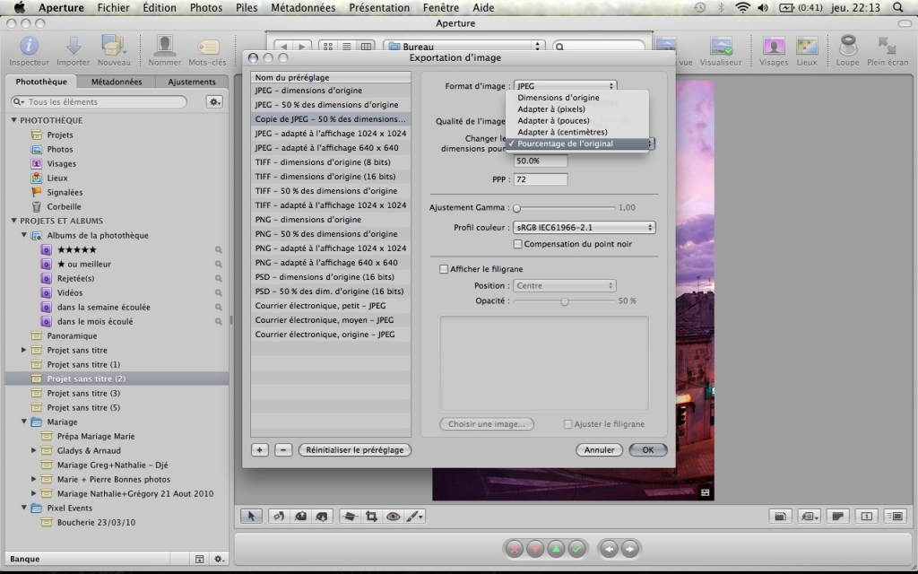
Task: Switch to Plein écran mode
Action: pyautogui.click(x=888, y=46)
